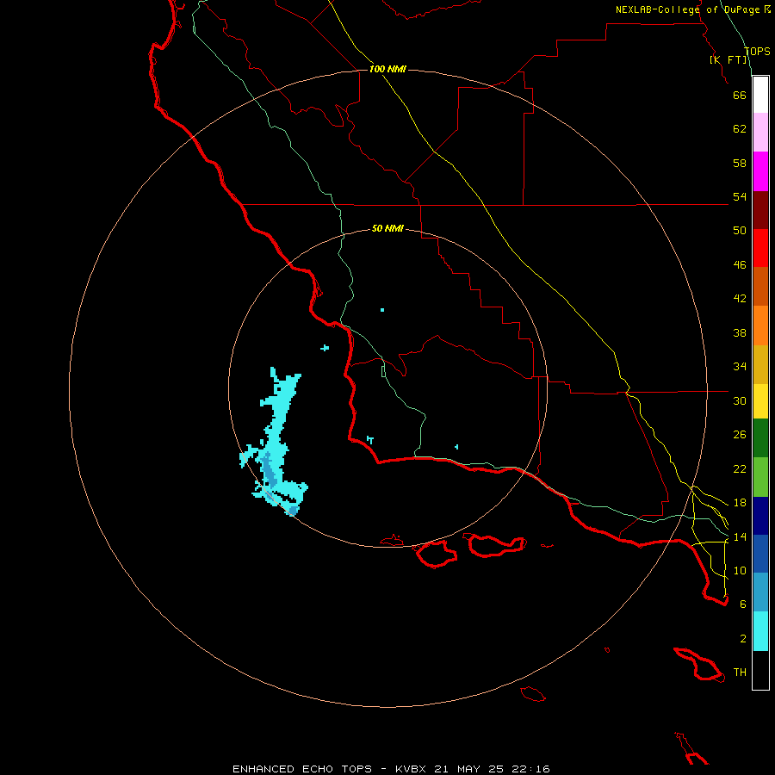Click the magenta 58 kft legend swatch
This screenshot has height=775, width=775.
tap(760, 171)
